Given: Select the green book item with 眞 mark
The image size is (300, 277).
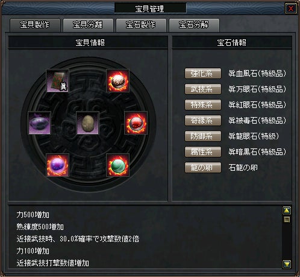Looking at the screenshot, I should tap(58, 81).
